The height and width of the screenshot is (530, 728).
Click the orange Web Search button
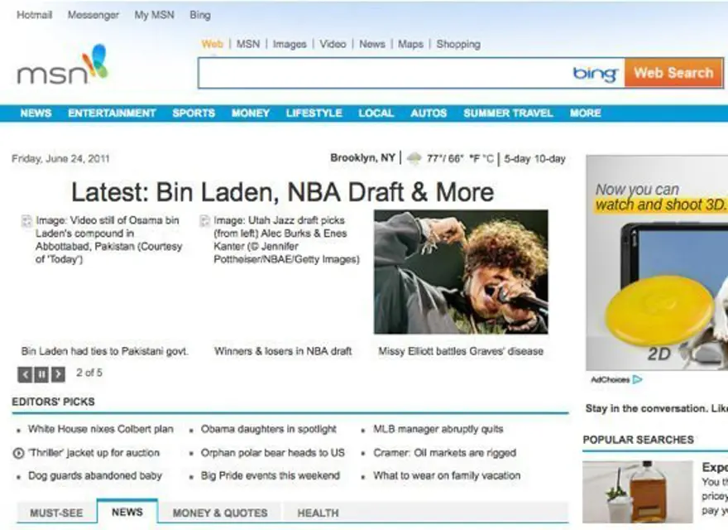coord(673,73)
